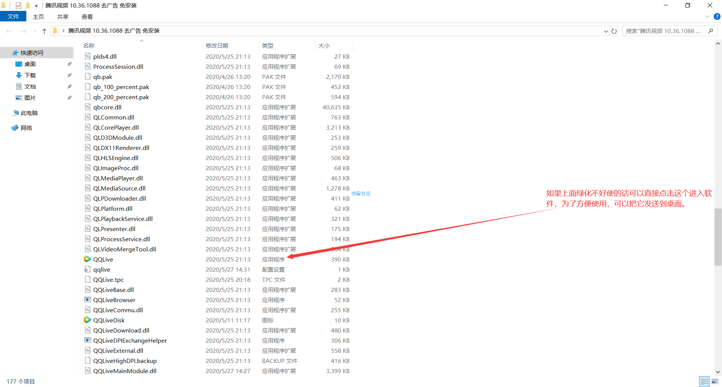Click the scrollbar down arrow
Image resolution: width=722 pixels, height=387 pixels.
click(x=718, y=372)
